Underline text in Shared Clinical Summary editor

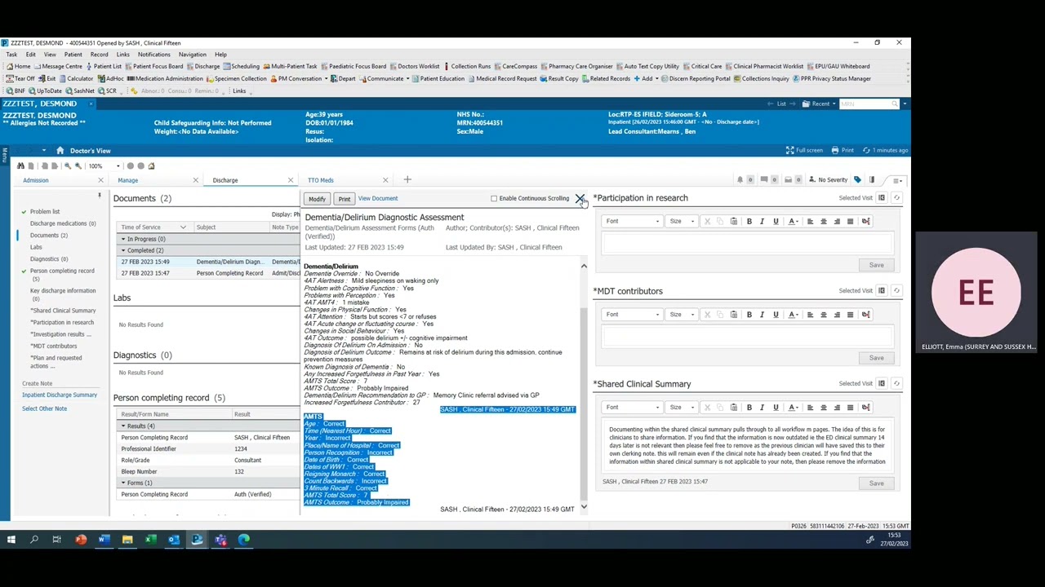(x=776, y=407)
